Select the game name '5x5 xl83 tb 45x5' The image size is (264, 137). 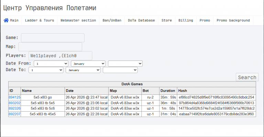(43, 114)
